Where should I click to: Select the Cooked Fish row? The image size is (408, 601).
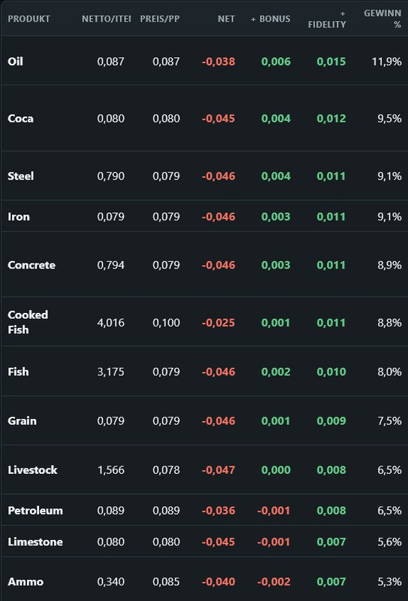point(204,322)
